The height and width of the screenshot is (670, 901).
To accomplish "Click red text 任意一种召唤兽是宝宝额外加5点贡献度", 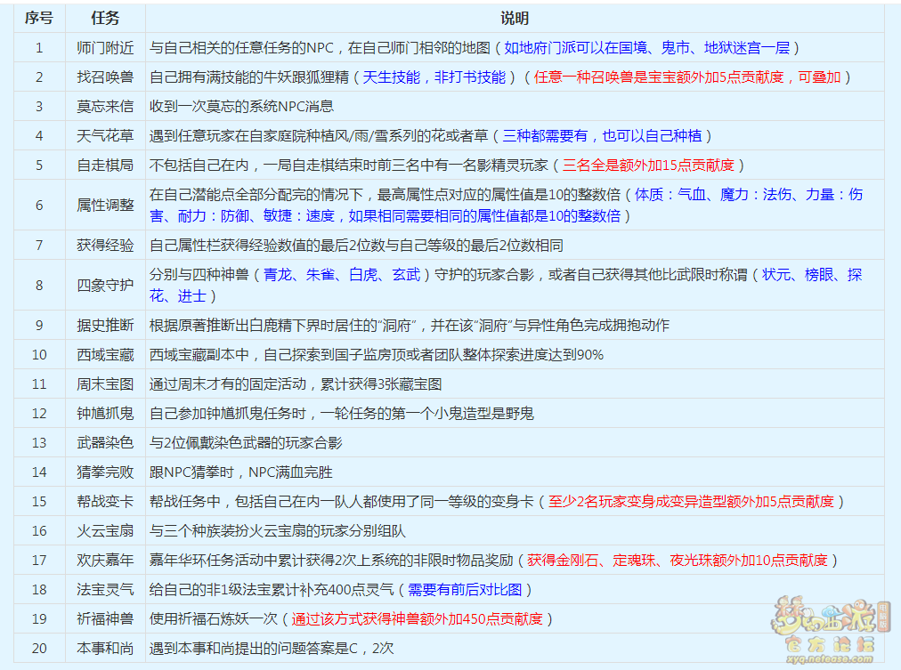I will pos(659,77).
